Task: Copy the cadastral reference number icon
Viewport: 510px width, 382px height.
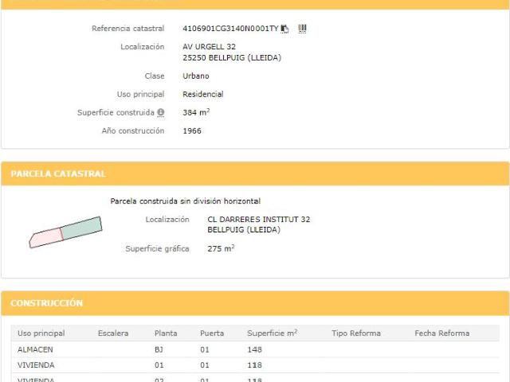Action: tap(284, 29)
